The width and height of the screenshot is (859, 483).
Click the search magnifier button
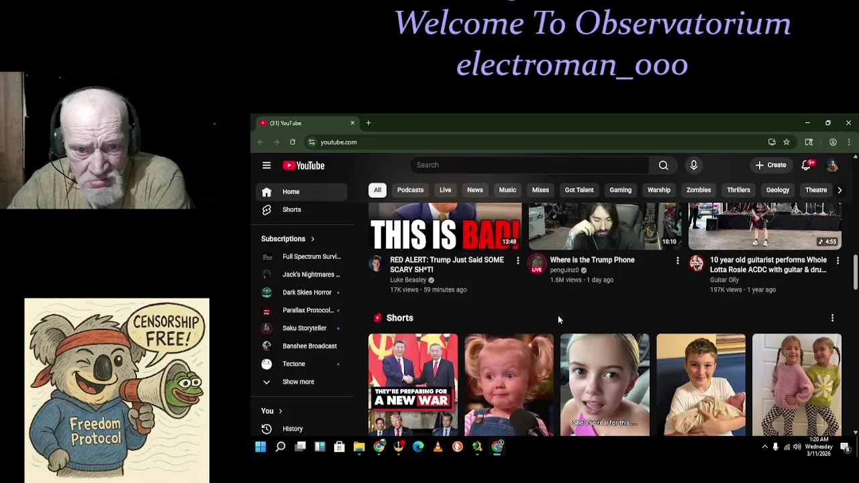[x=663, y=165]
